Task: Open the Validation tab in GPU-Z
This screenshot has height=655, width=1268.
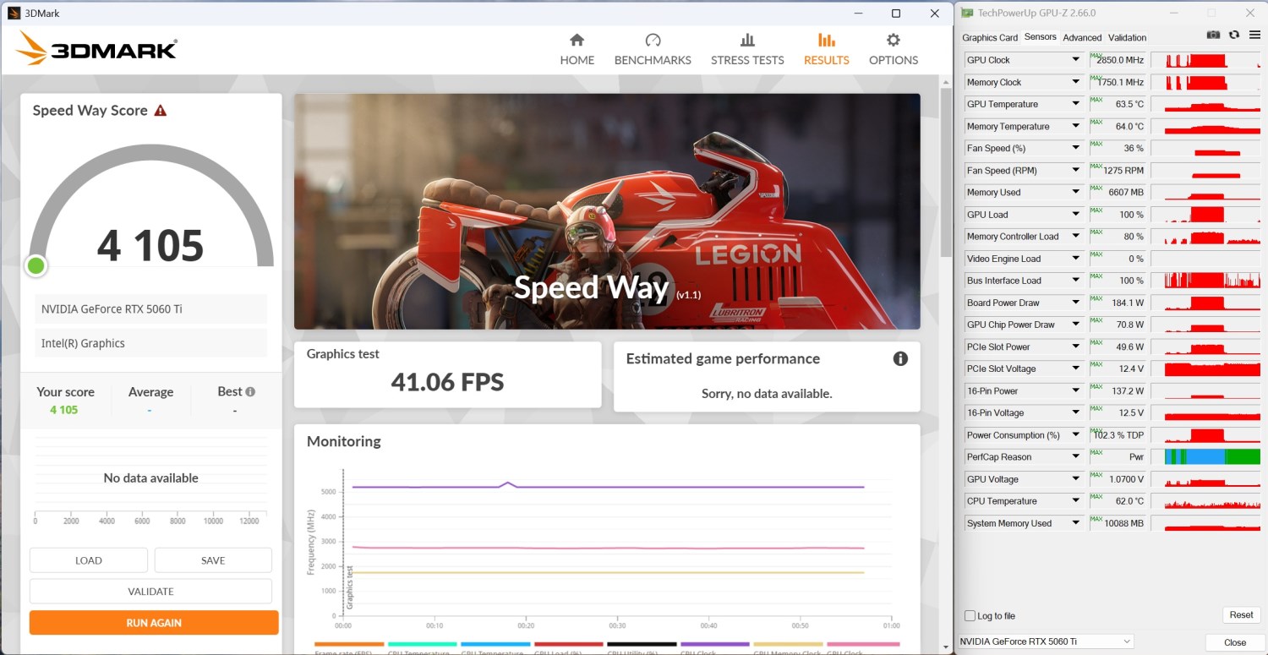Action: point(1128,37)
